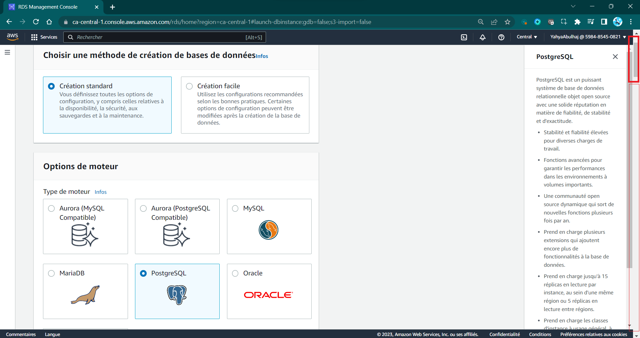
Task: Open the Services grid menu
Action: pyautogui.click(x=44, y=37)
